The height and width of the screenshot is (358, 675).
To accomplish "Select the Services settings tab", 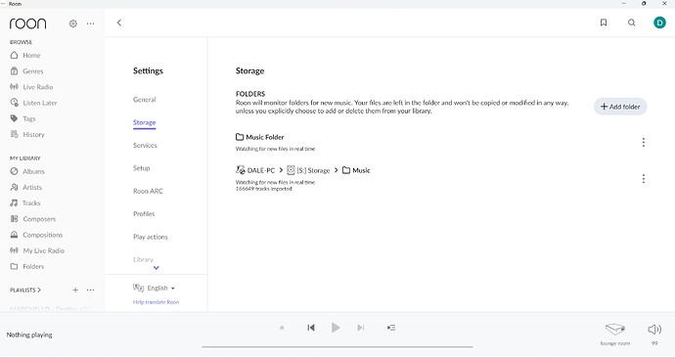I will [x=145, y=146].
